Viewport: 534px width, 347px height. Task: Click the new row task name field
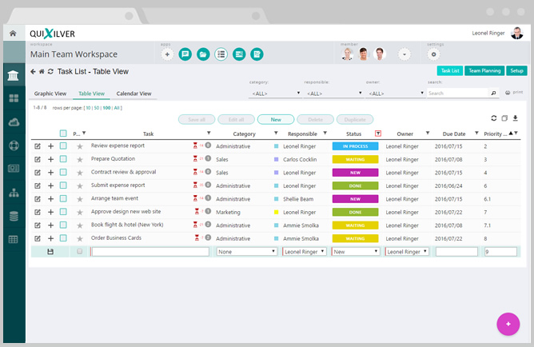point(150,252)
